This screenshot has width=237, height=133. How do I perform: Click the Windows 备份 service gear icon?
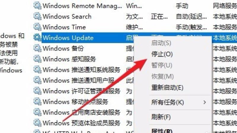pyautogui.click(x=37, y=48)
